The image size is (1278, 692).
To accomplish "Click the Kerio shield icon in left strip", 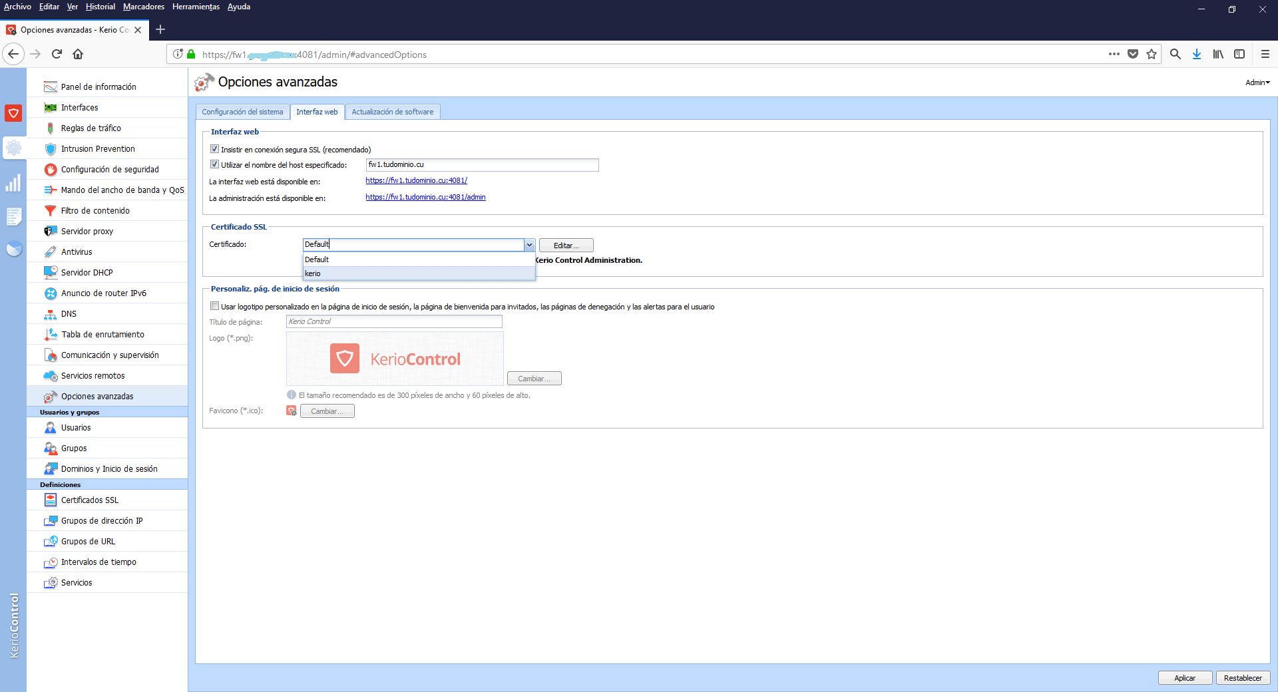I will pyautogui.click(x=13, y=113).
